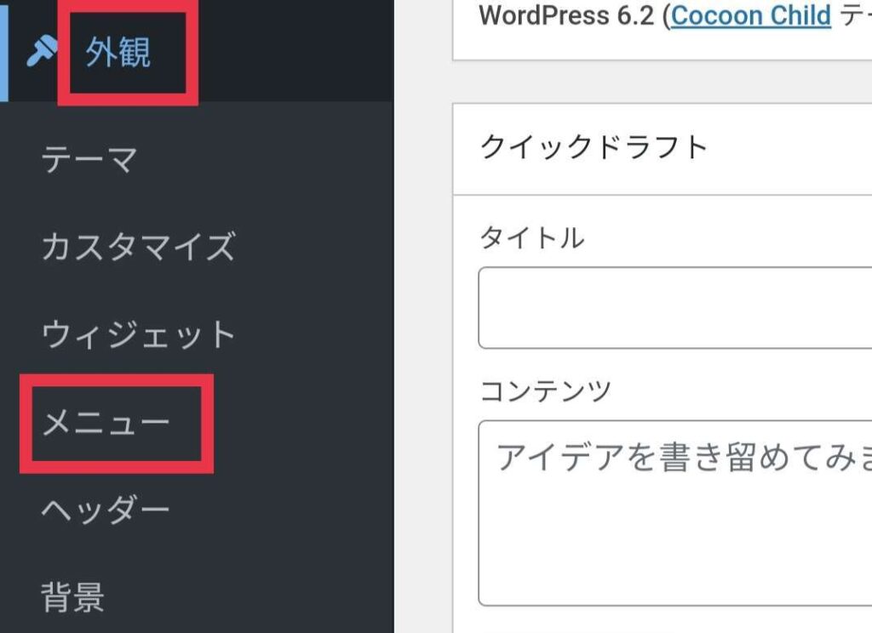Go to the ヘッダー settings
This screenshot has width=872, height=633.
pyautogui.click(x=106, y=510)
